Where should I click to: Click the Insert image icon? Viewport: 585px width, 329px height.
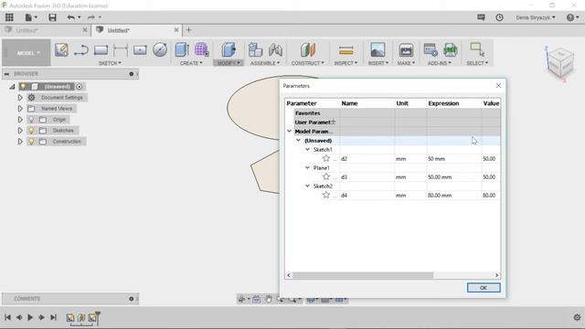378,49
